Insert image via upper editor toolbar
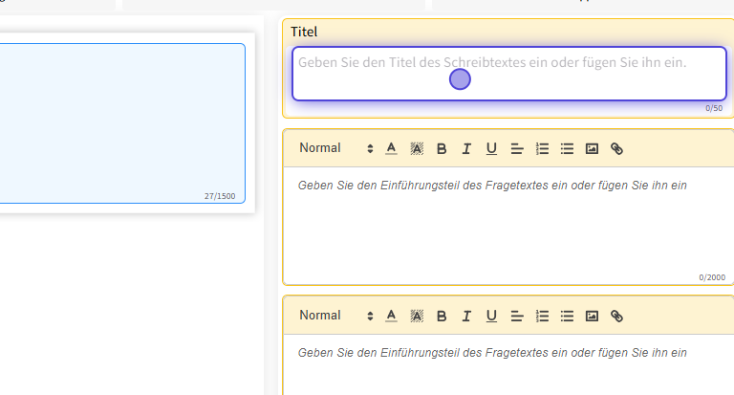Viewport: 734px width, 395px height. [x=592, y=148]
